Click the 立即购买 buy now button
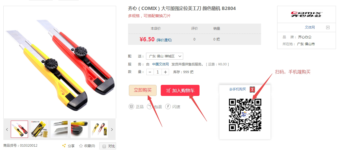The image size is (337, 150). pyautogui.click(x=143, y=90)
